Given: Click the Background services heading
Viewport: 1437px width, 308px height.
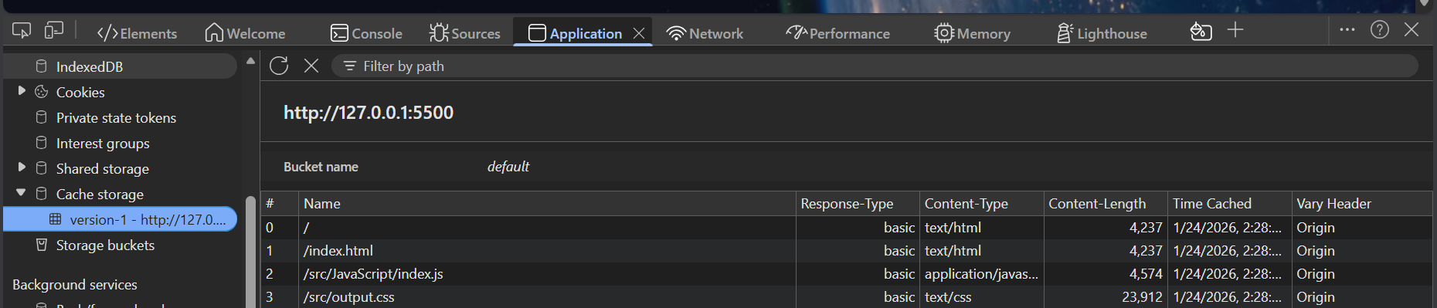Looking at the screenshot, I should [x=75, y=284].
